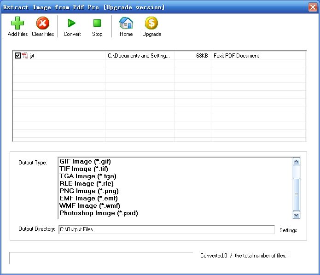The image size is (320, 275).
Task: Select TIF Image (*.tif) output type
Action: [84, 169]
